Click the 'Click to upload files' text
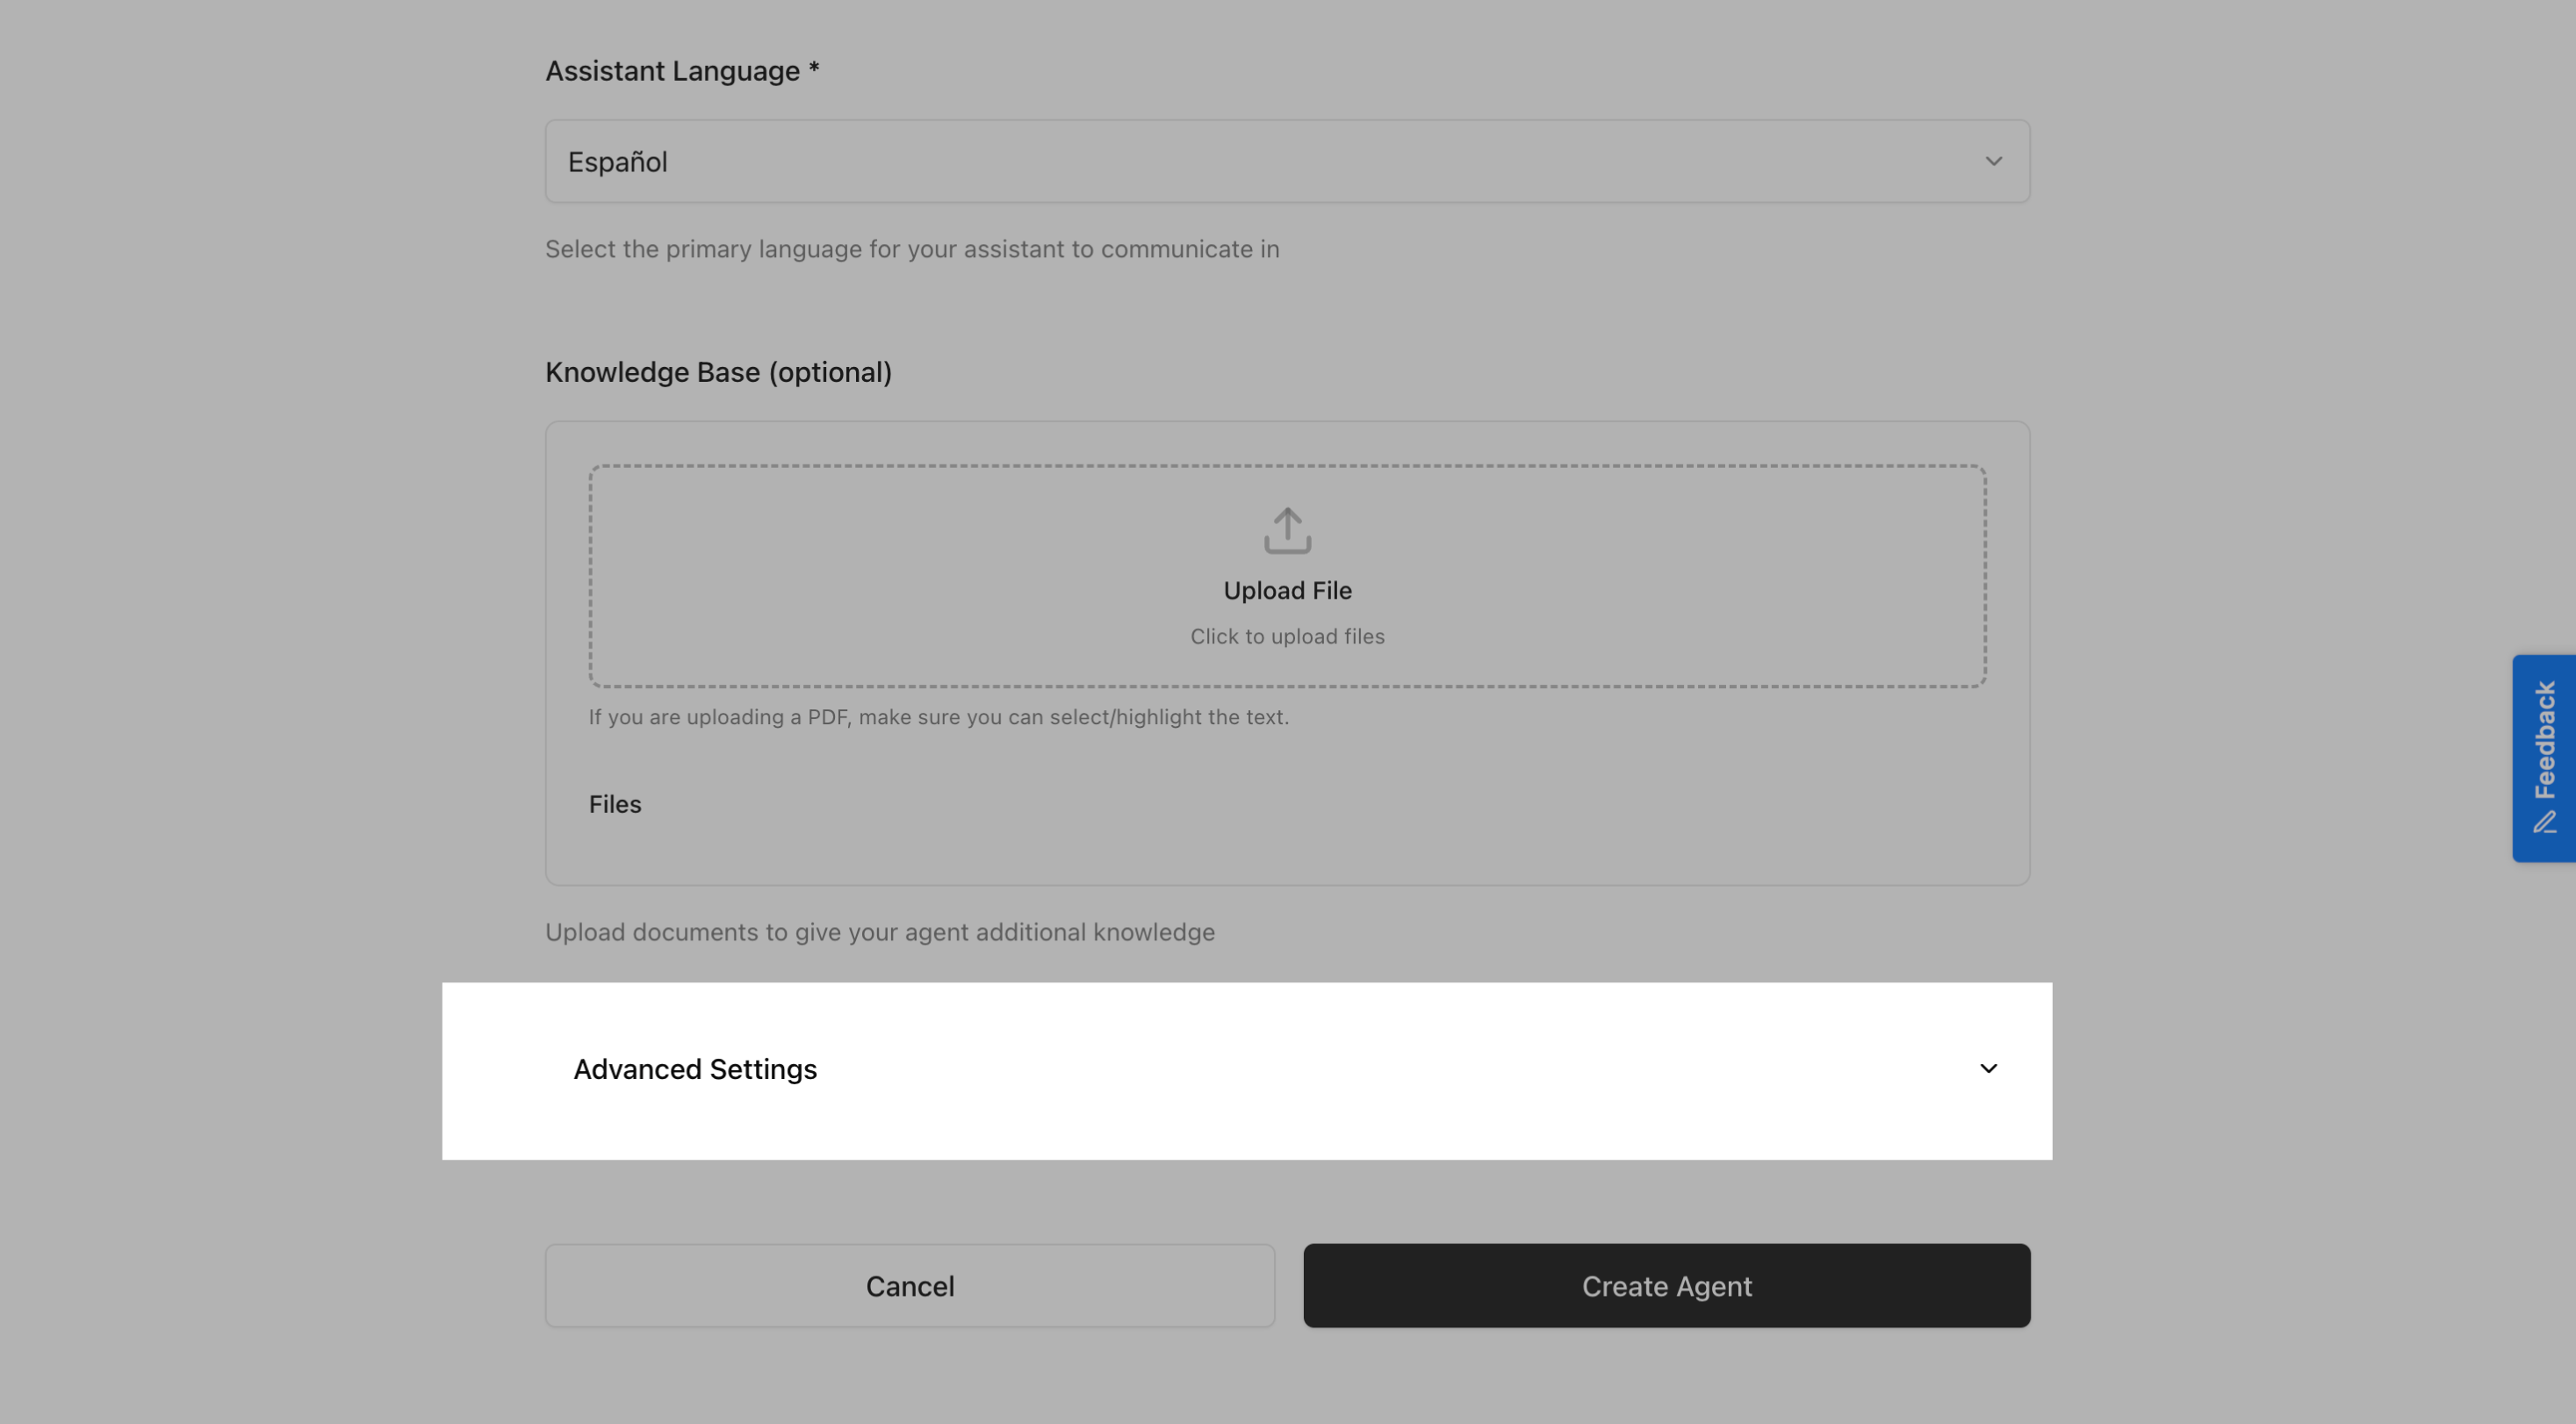The height and width of the screenshot is (1424, 2576). [x=1287, y=636]
